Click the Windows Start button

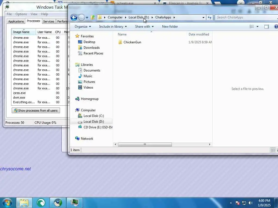7,203
